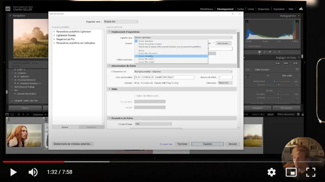The width and height of the screenshot is (325, 182).
Task: Play the YouTube video
Action: 13,172
